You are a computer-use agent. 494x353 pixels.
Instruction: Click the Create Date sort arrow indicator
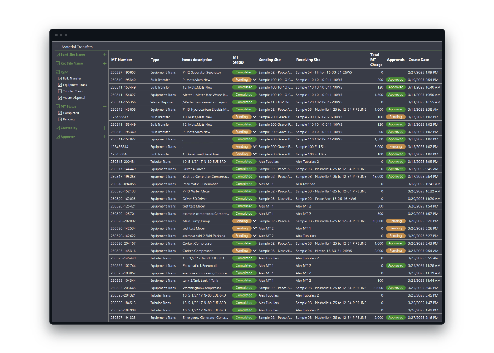(441, 60)
